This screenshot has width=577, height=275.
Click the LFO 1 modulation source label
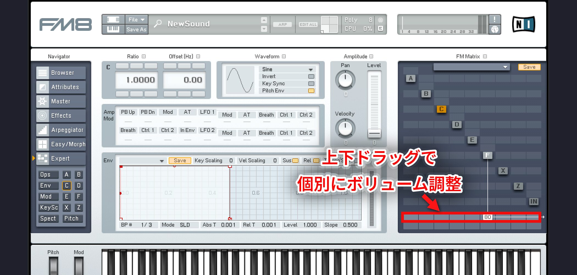point(207,112)
